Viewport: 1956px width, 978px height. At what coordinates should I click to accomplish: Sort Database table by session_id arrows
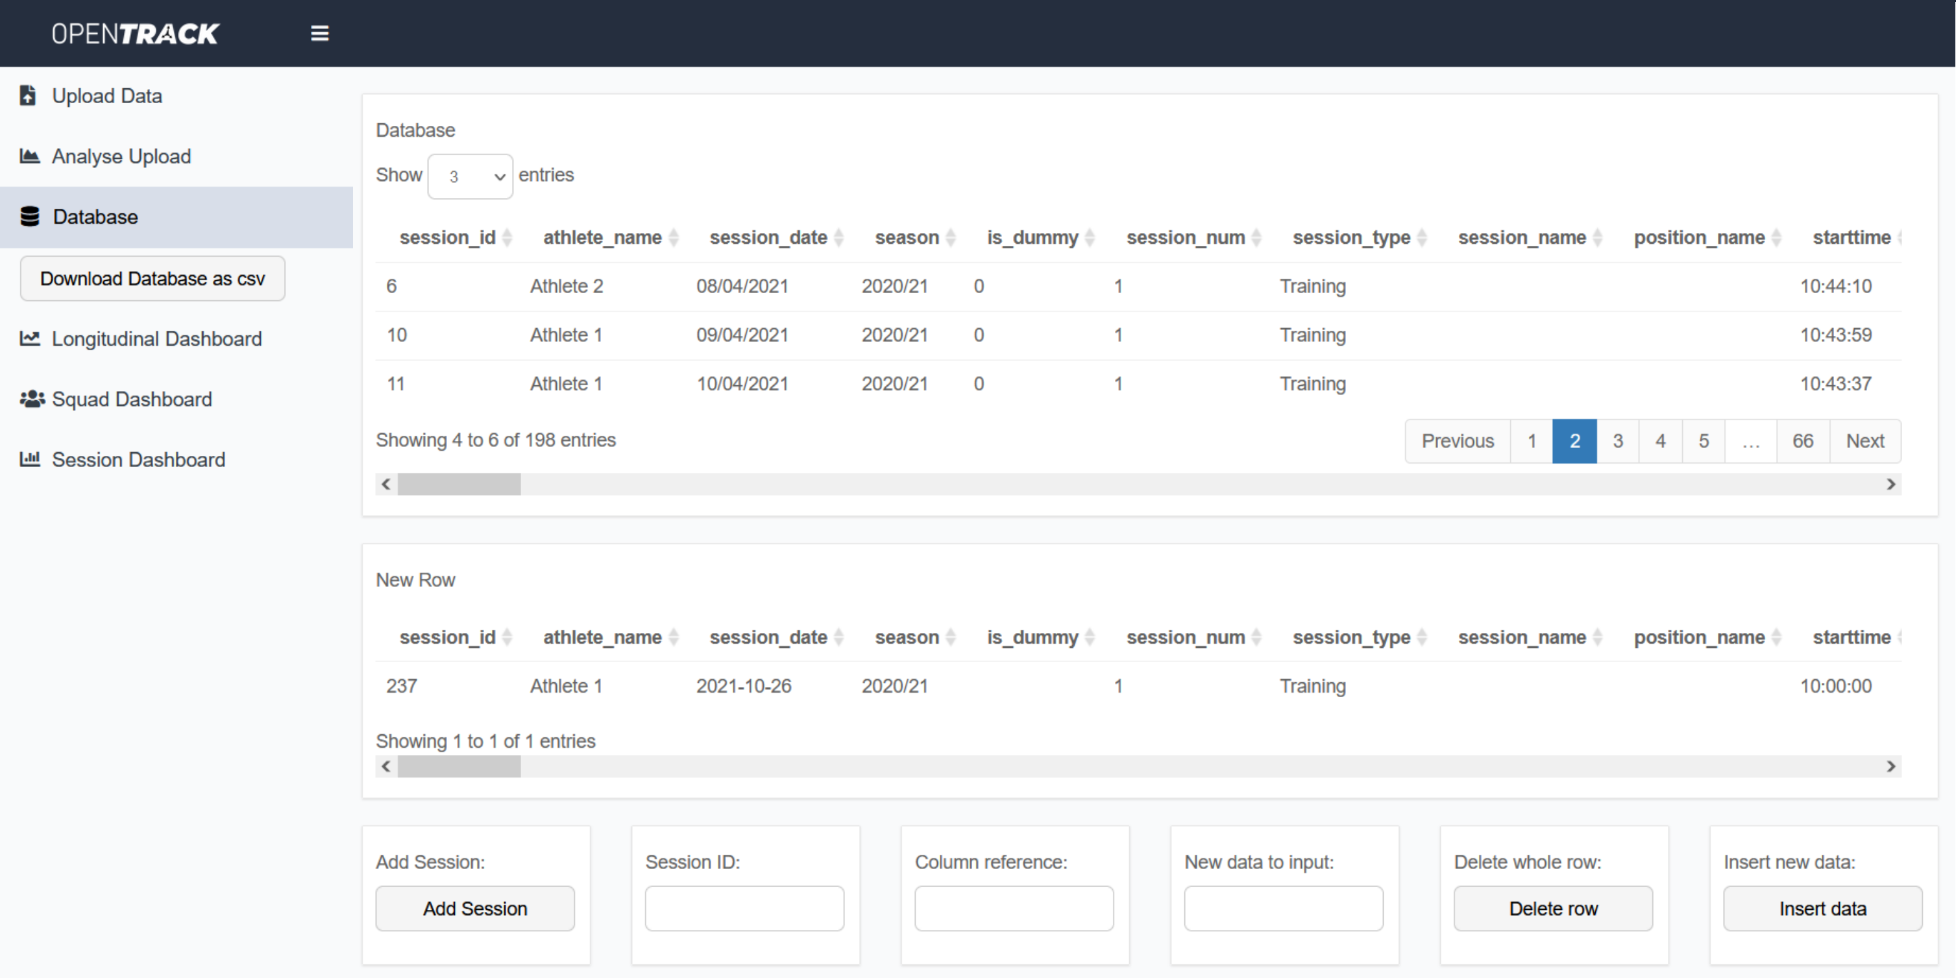pyautogui.click(x=507, y=238)
